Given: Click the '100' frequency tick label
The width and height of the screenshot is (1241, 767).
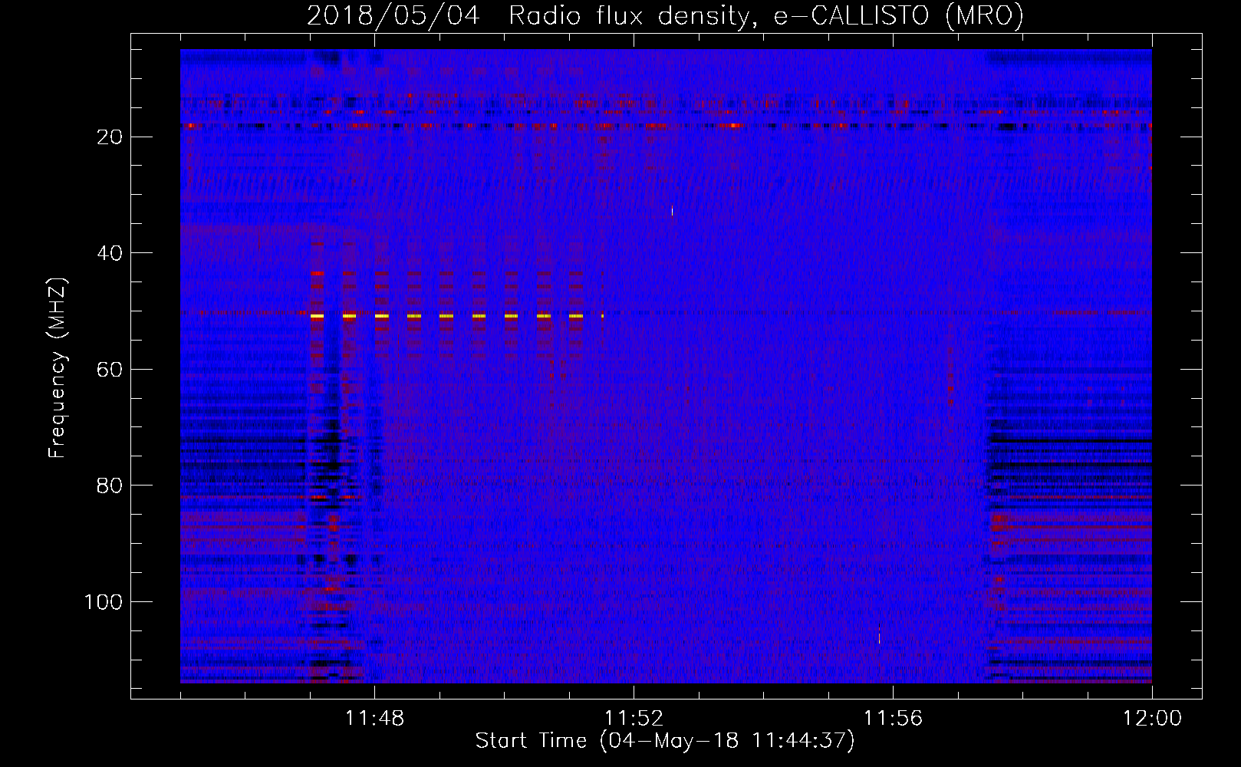Looking at the screenshot, I should coord(104,602).
